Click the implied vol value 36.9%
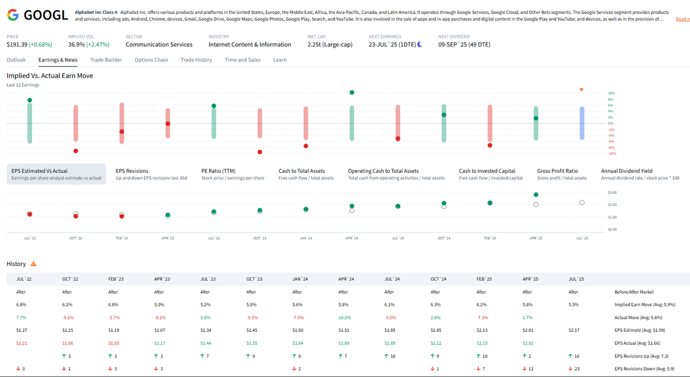This screenshot has height=377, width=690. (x=76, y=44)
